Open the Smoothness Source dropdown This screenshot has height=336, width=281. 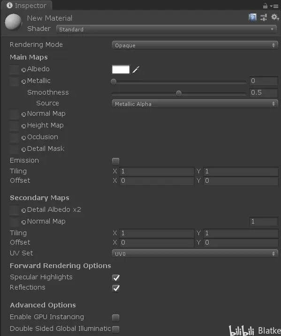[x=195, y=104]
